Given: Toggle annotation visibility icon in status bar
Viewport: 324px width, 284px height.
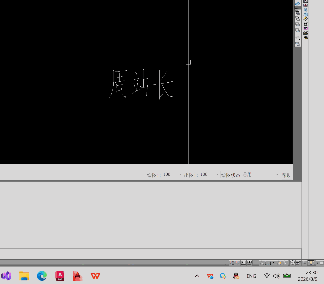Looking at the screenshot, I should [x=279, y=263].
